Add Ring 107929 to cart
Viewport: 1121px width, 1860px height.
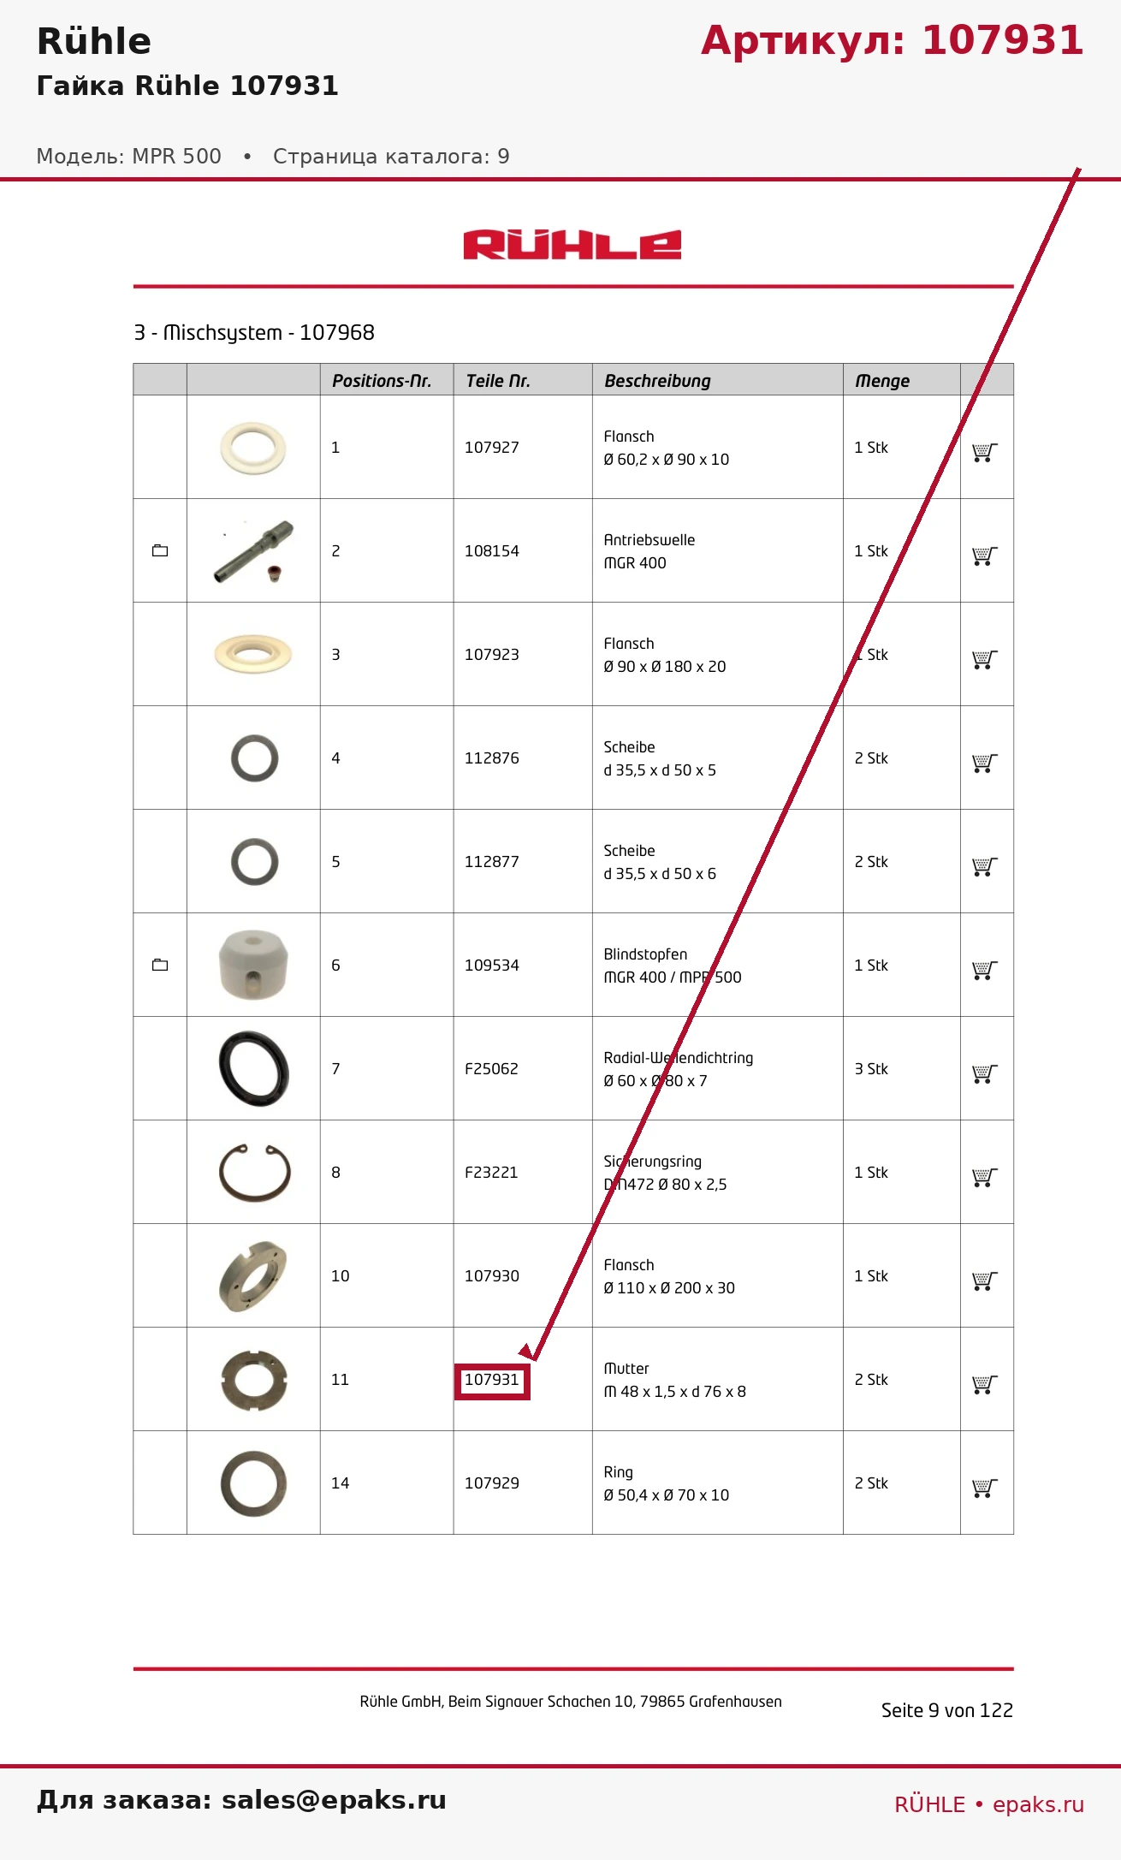[985, 1488]
